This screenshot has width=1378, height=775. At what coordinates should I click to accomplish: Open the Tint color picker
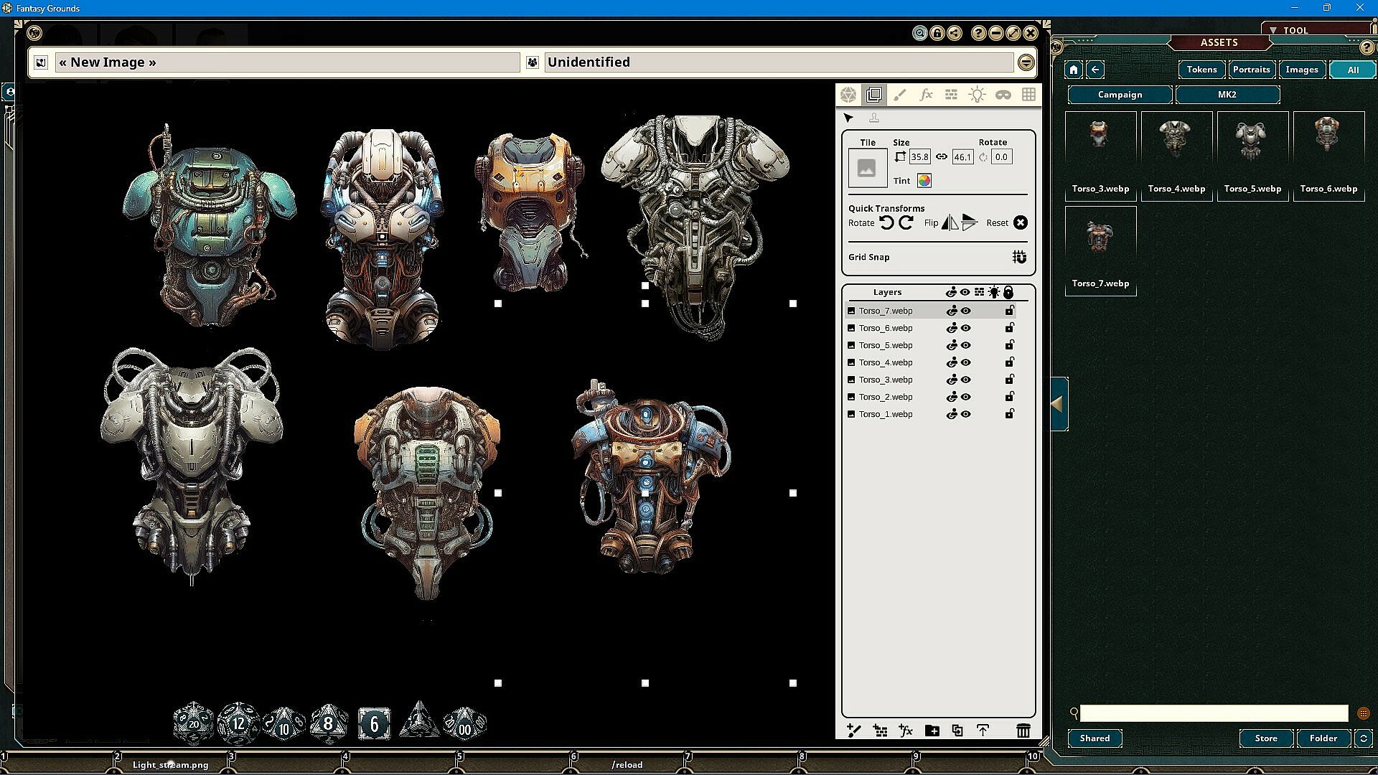coord(924,181)
